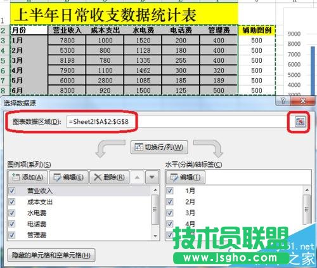The image size is (317, 268).
Task: Click the 营业收入 column header cell
Action: 67,30
